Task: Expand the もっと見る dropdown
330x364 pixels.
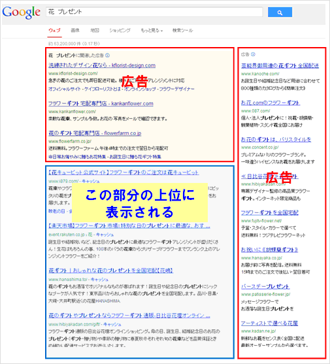Action: (x=152, y=31)
